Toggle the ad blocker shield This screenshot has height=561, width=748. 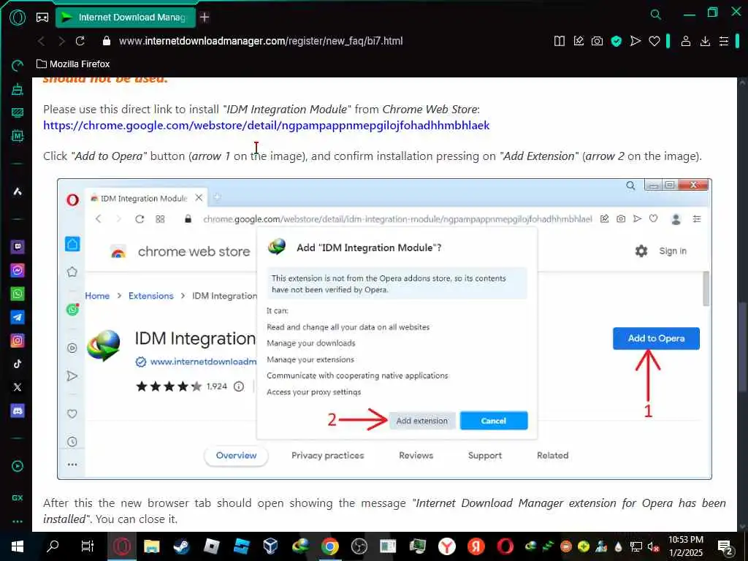click(617, 42)
